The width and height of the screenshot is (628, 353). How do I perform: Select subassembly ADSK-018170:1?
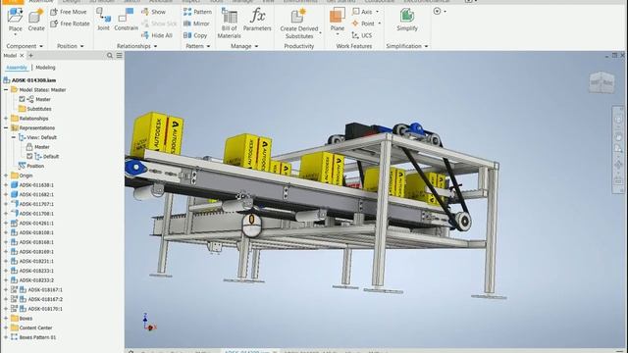pyautogui.click(x=36, y=309)
